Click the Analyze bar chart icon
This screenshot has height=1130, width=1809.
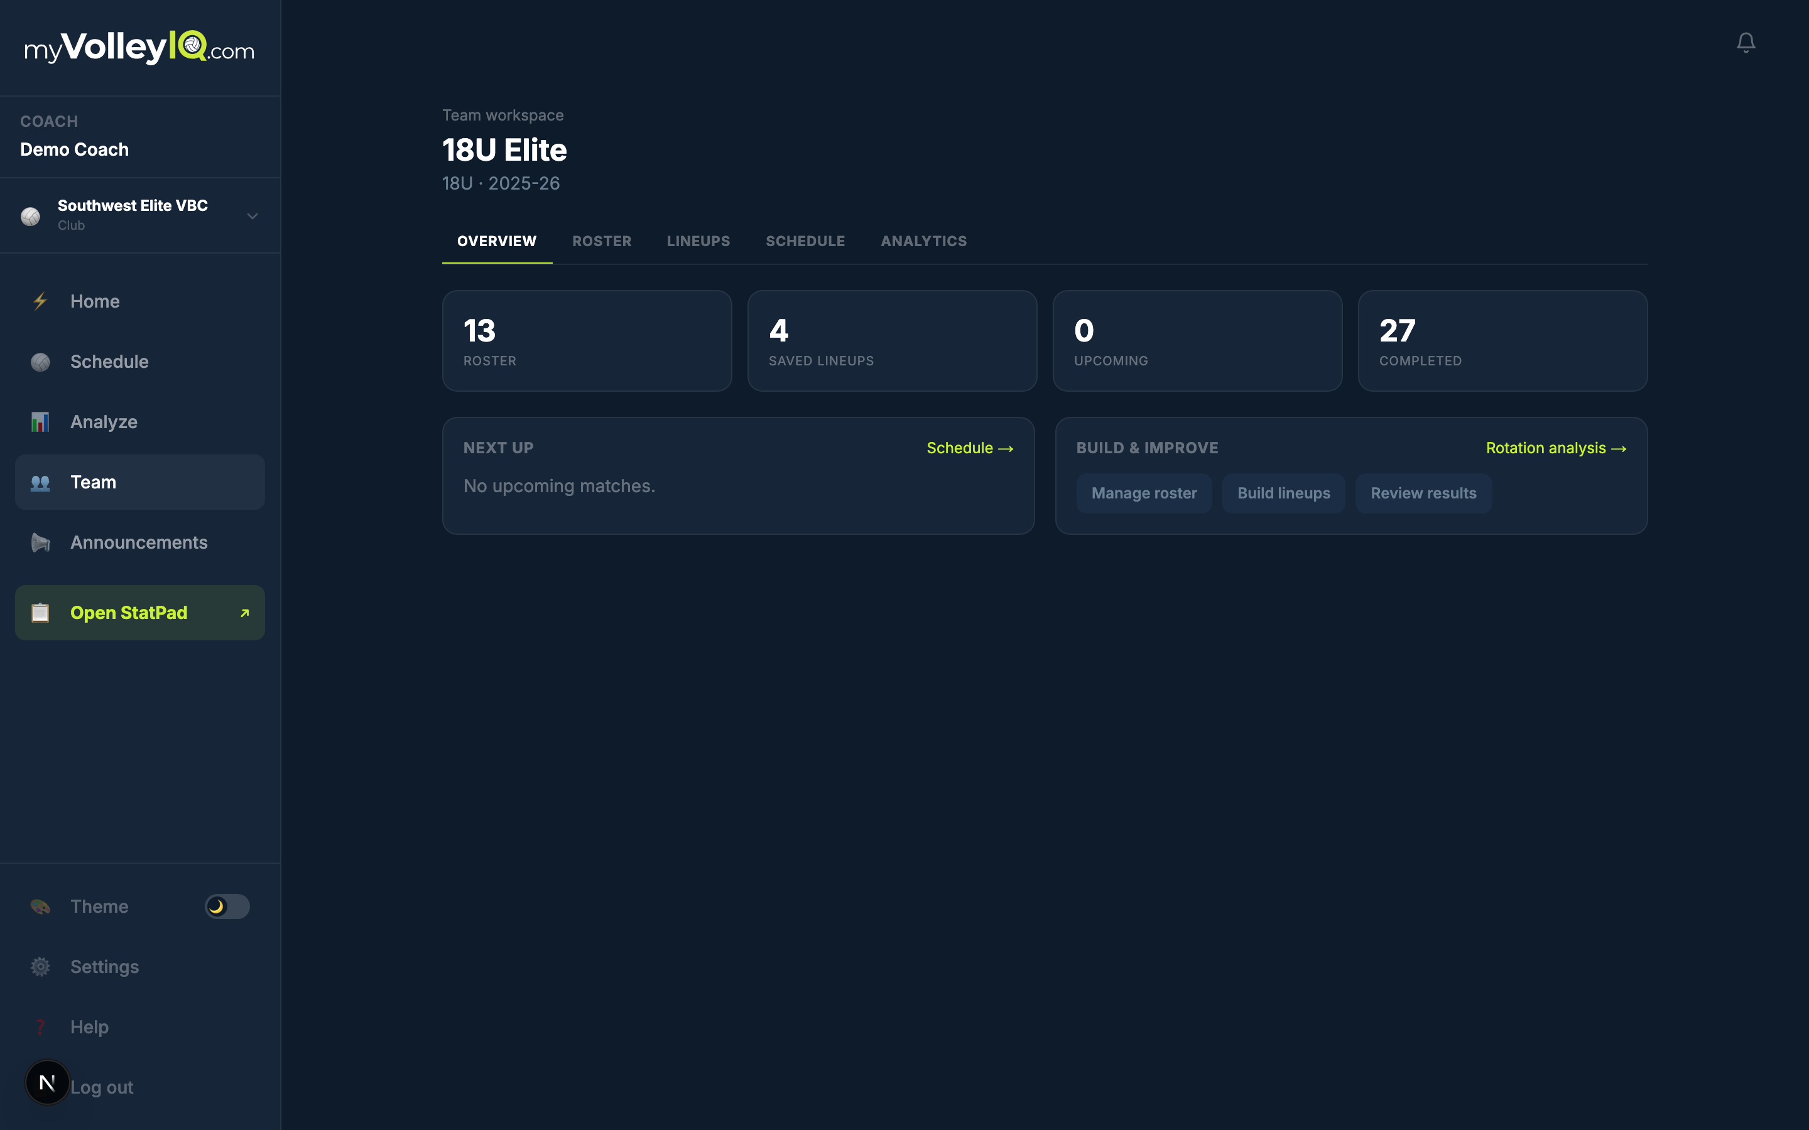[40, 422]
